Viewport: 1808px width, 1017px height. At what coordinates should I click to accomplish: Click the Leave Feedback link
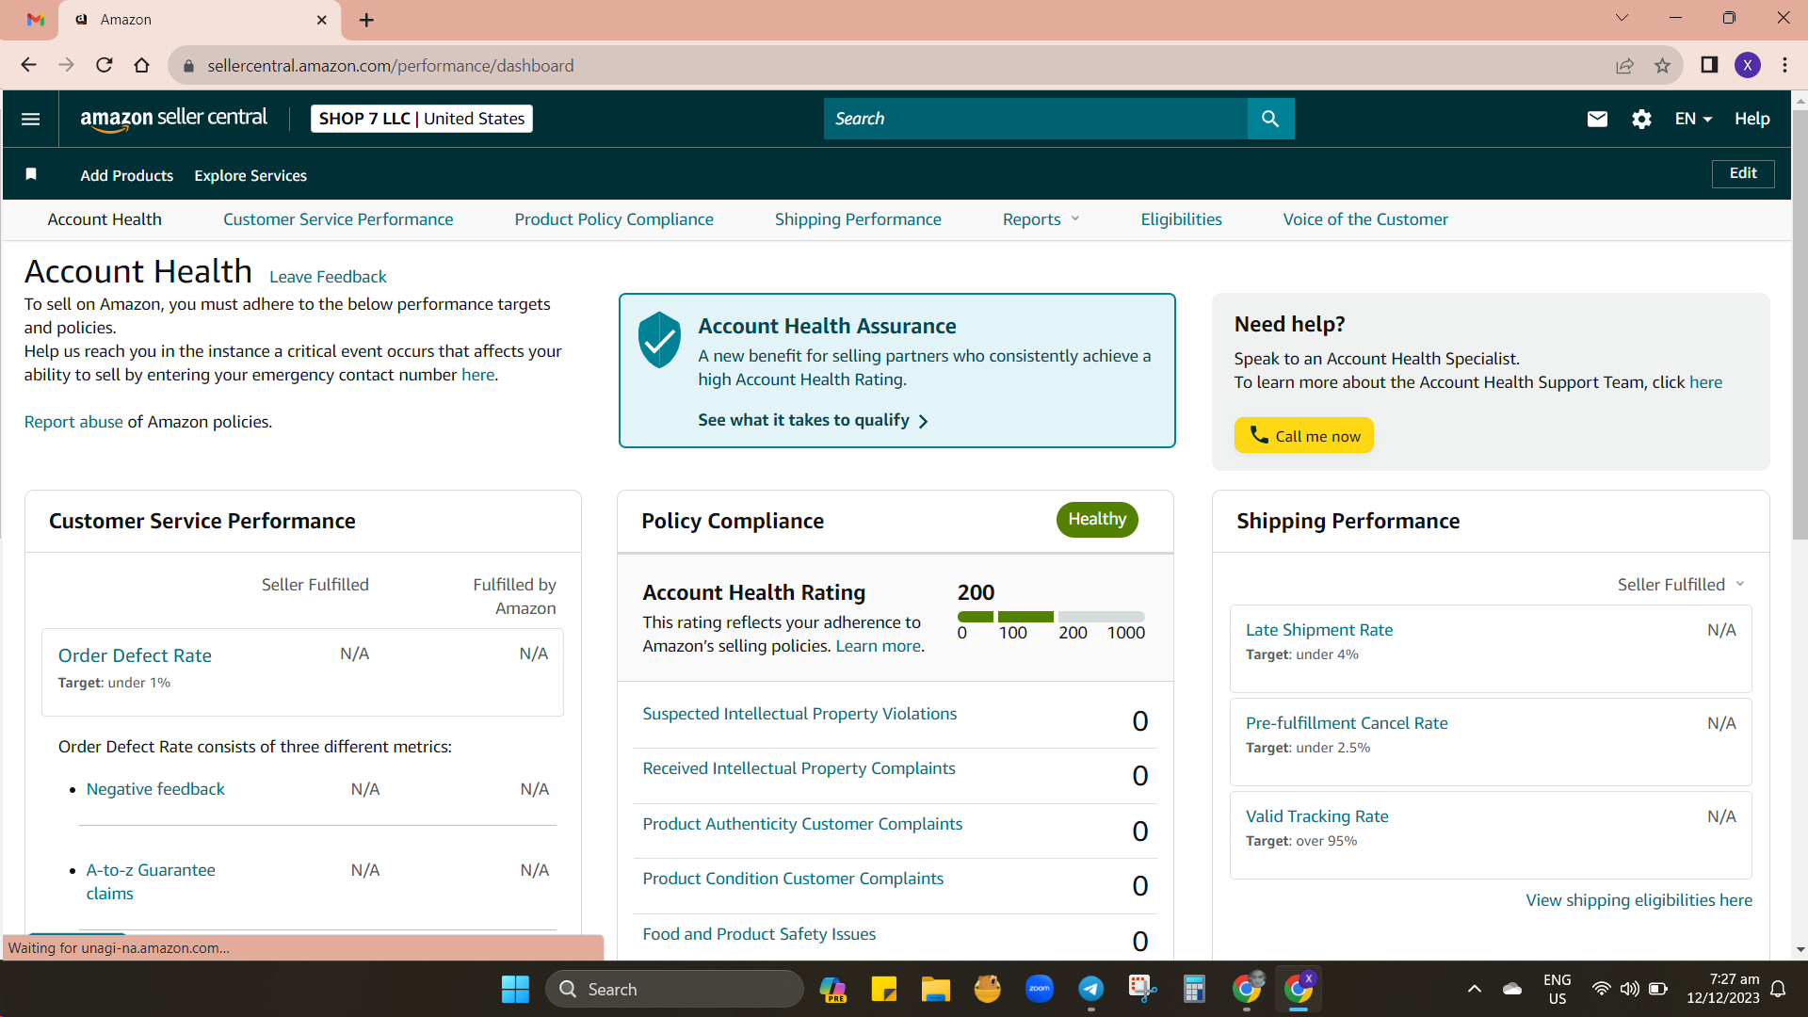pos(328,277)
